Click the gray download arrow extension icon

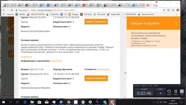pyautogui.click(x=173, y=10)
